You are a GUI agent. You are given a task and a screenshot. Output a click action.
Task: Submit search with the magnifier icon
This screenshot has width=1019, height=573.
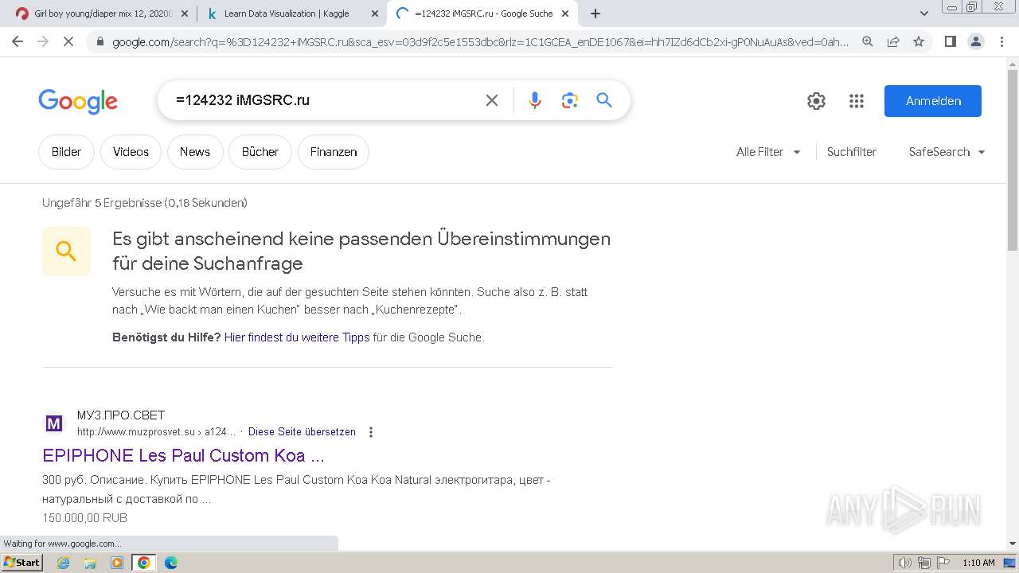tap(604, 100)
